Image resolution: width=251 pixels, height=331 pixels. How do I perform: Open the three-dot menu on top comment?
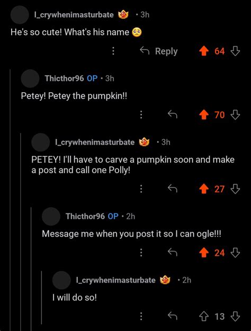pyautogui.click(x=113, y=51)
